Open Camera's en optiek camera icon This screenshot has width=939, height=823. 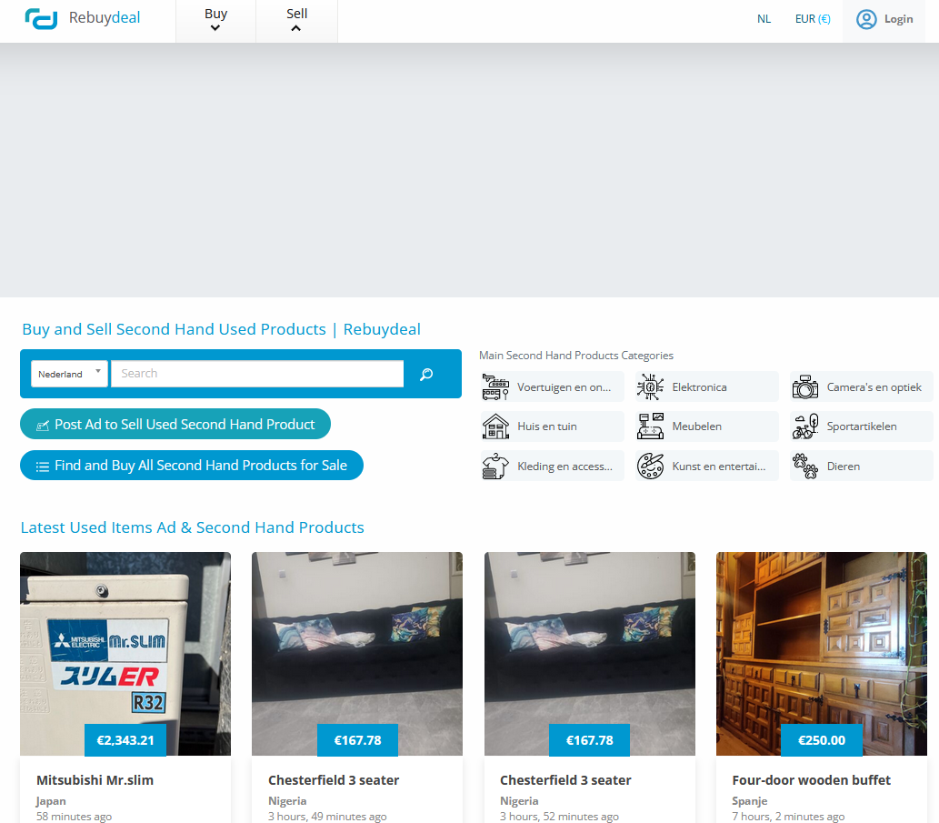click(804, 387)
